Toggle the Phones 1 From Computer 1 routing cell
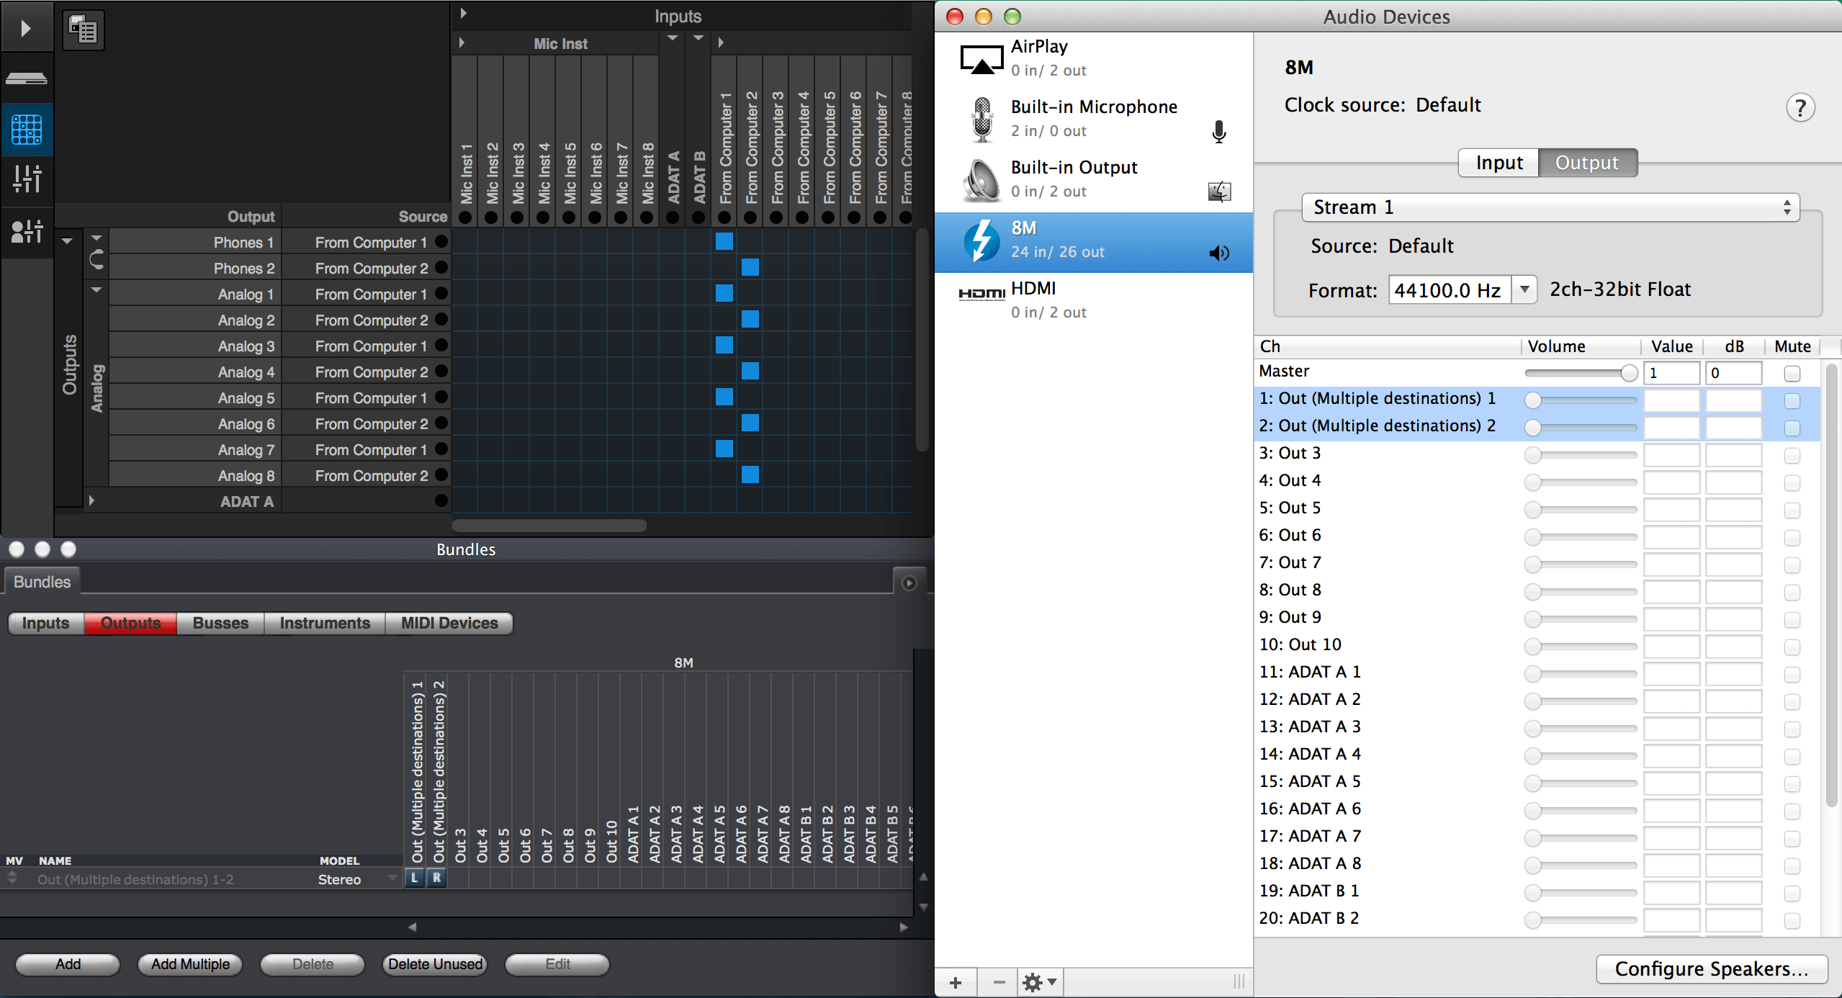 (724, 241)
